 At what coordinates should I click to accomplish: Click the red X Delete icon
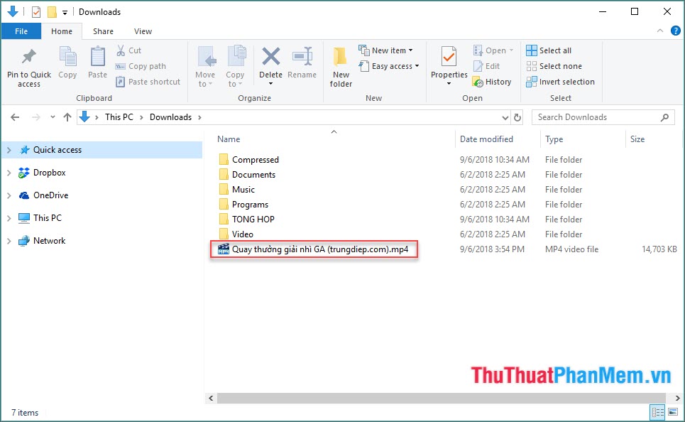[270, 58]
